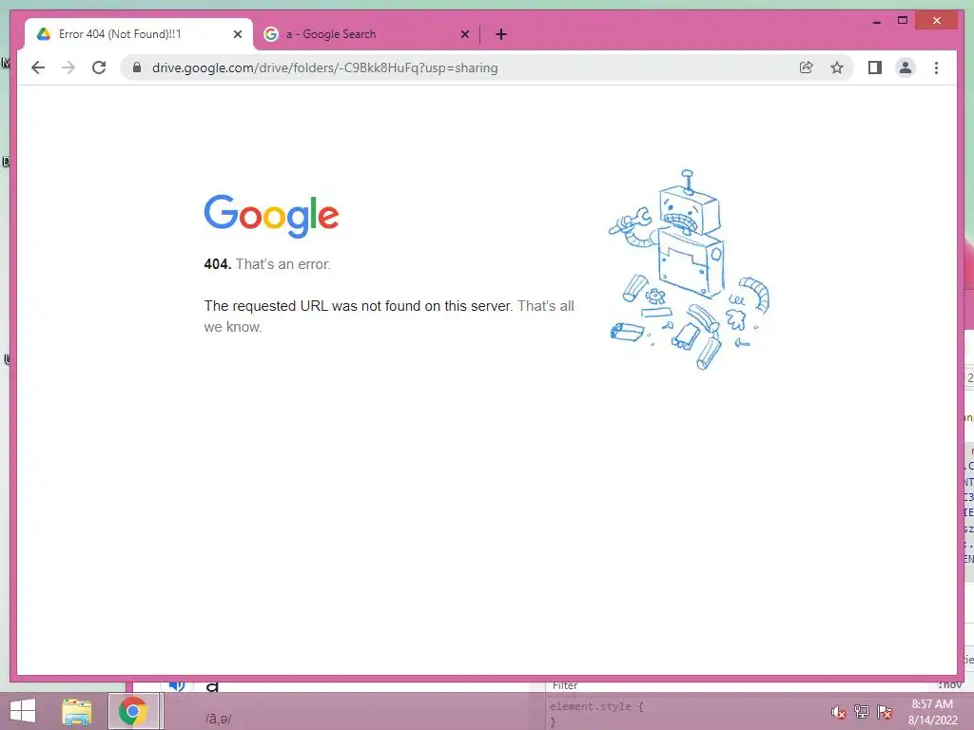Click the 8:57 AM taskbar clock
Viewport: 974px width, 730px height.
click(932, 712)
